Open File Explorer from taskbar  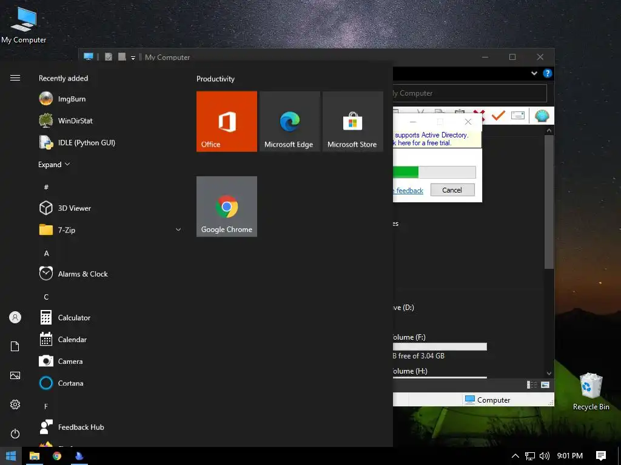coord(35,456)
